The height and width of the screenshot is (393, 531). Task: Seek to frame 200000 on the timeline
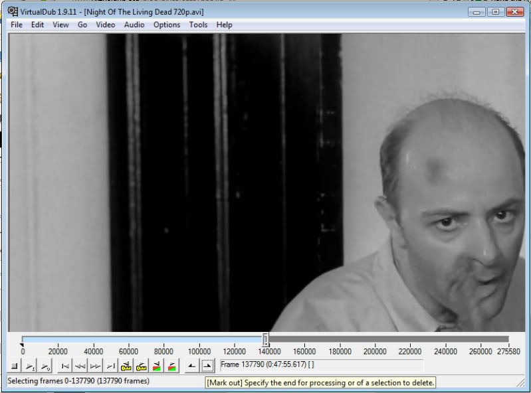click(375, 340)
